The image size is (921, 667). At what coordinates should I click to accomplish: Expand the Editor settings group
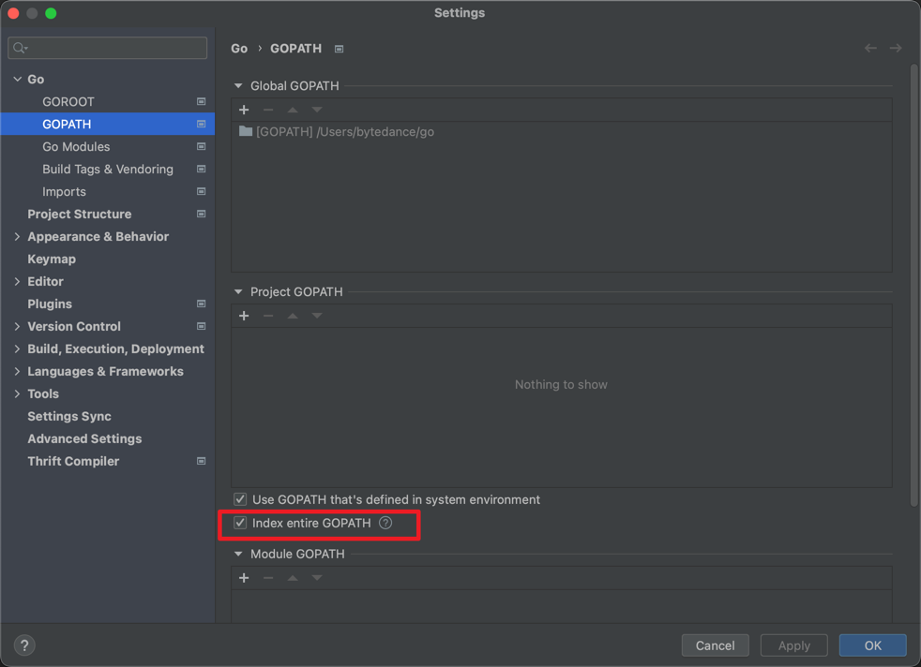point(17,282)
